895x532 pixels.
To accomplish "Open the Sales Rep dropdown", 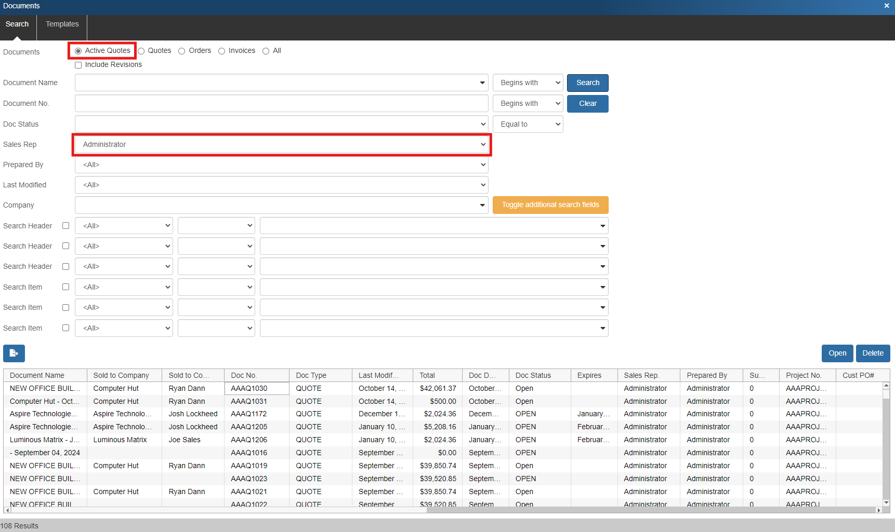I will [x=281, y=145].
